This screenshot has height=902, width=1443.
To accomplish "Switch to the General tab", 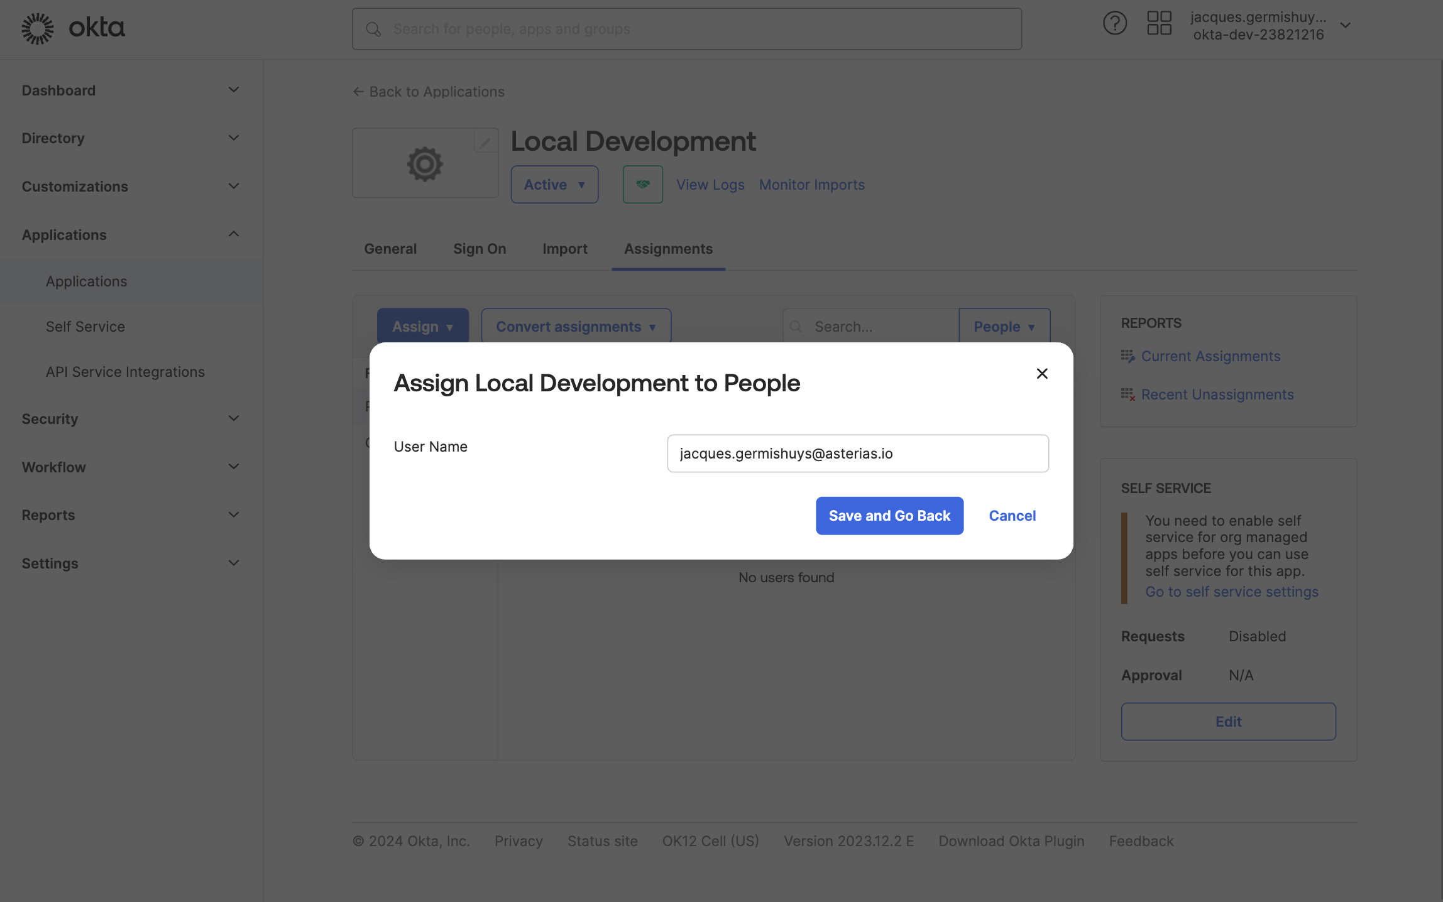I will click(x=390, y=249).
